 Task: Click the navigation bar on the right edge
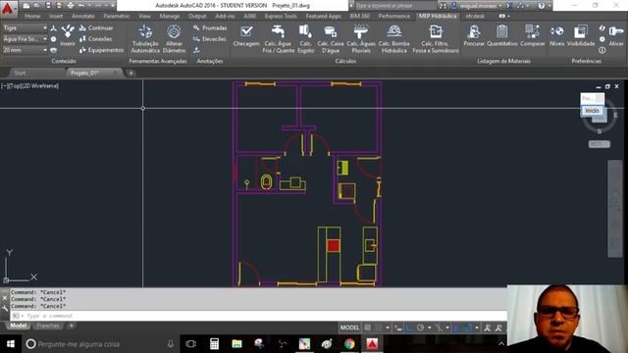pos(615,209)
